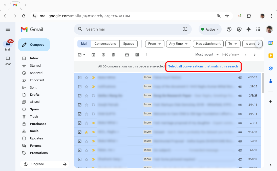Switch to the Conversations tab
The height and width of the screenshot is (171, 277).
pos(105,44)
